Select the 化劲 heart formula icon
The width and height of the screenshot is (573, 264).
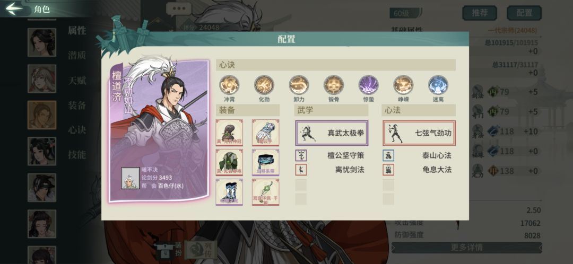264,85
